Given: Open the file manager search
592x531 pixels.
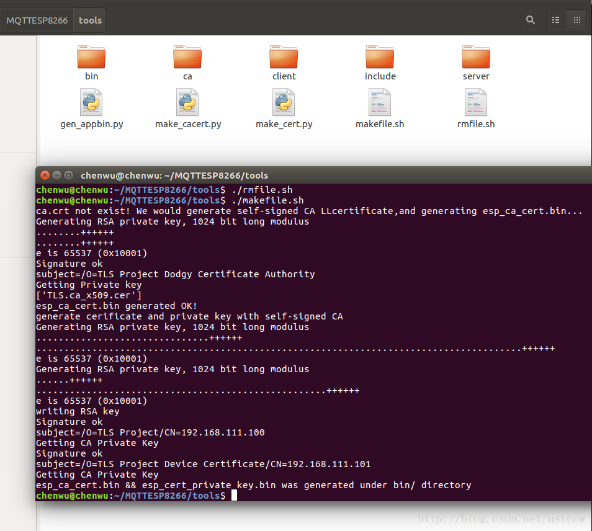Looking at the screenshot, I should click(531, 20).
